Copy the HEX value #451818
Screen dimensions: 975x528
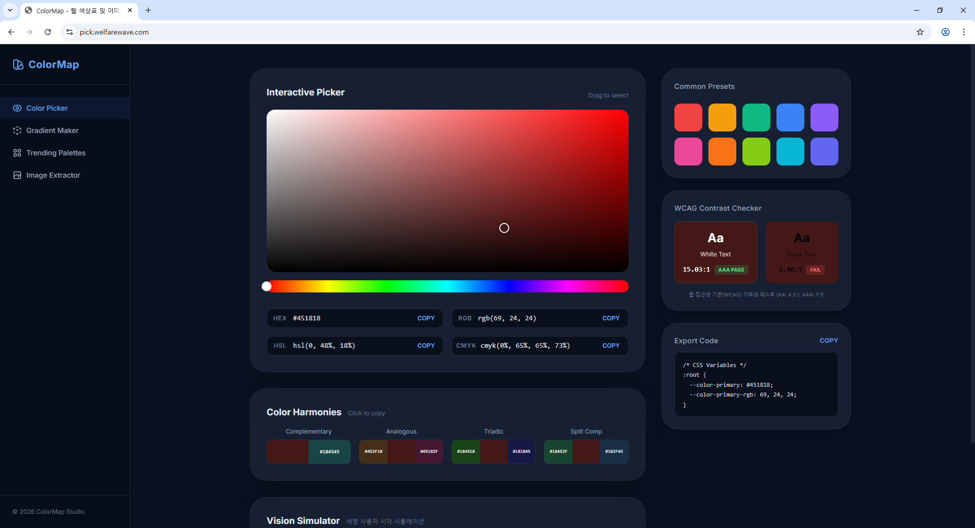click(x=426, y=318)
